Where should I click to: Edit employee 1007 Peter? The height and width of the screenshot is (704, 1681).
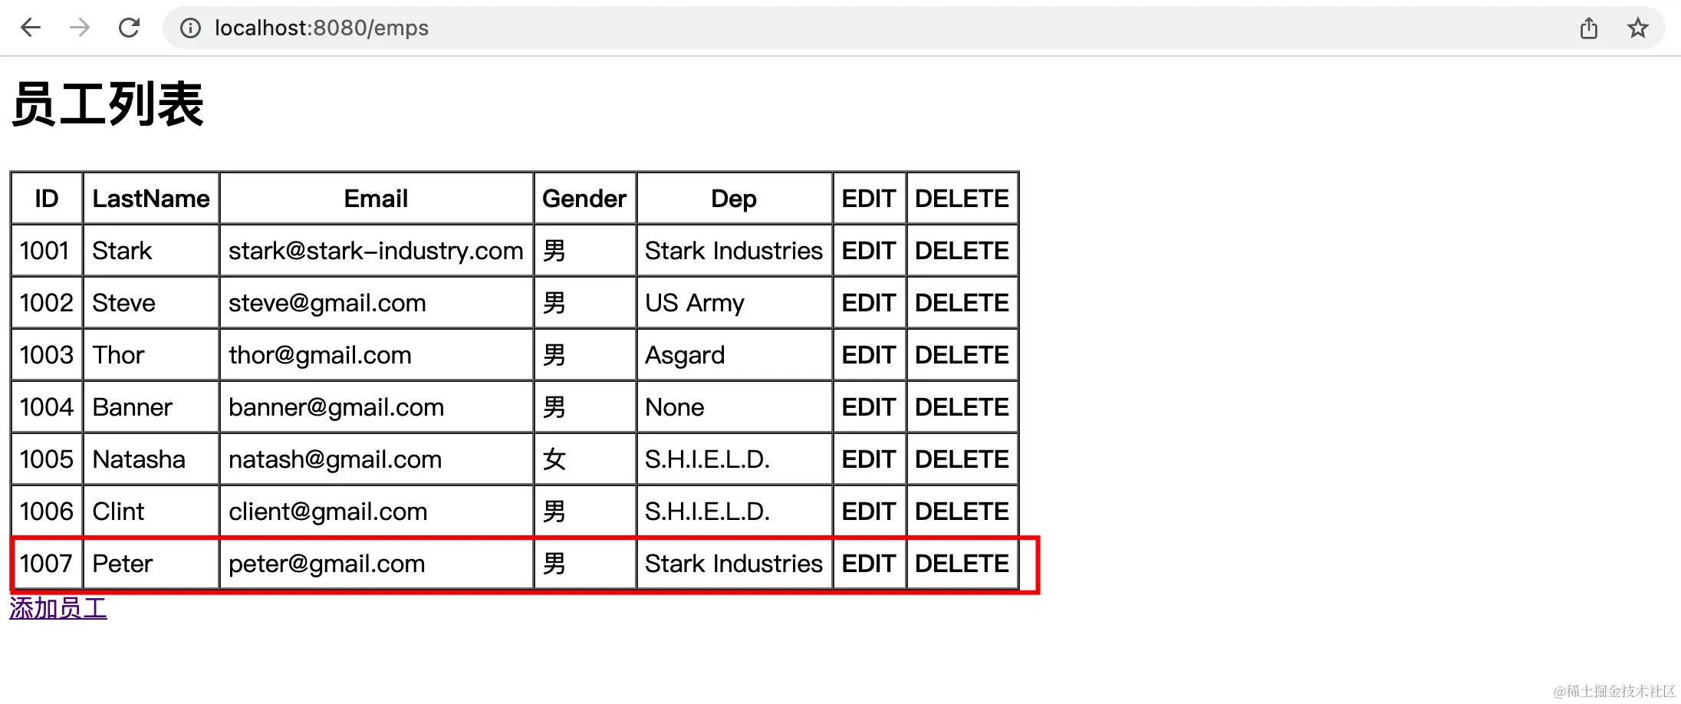pos(868,564)
